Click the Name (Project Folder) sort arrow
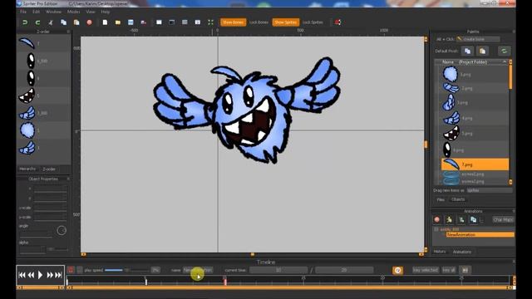Image resolution: width=532 pixels, height=299 pixels. pyautogui.click(x=505, y=61)
